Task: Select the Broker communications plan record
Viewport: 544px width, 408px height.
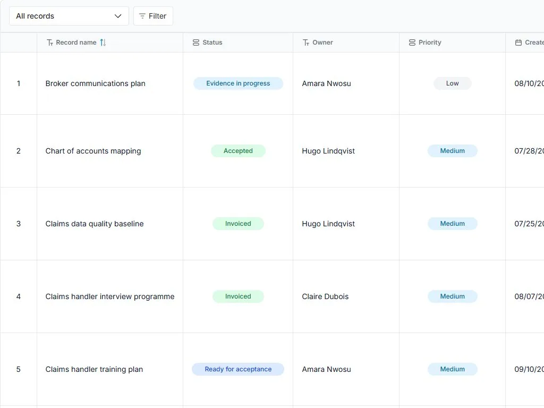Action: (96, 83)
